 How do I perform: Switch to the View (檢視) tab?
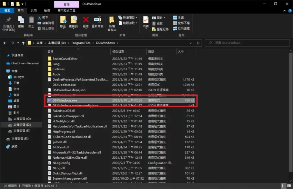pyautogui.click(x=47, y=10)
